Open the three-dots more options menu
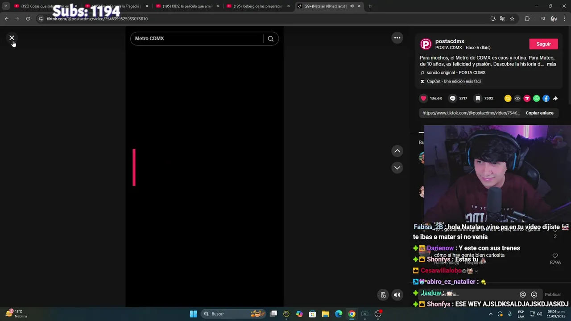The width and height of the screenshot is (571, 321). pos(397,38)
